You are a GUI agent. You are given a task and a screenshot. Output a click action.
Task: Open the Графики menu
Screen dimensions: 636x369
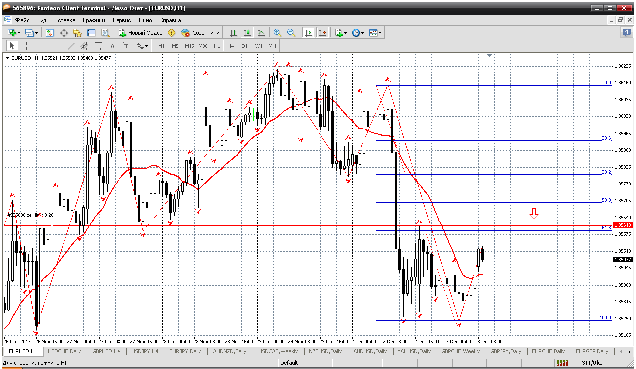(x=94, y=20)
